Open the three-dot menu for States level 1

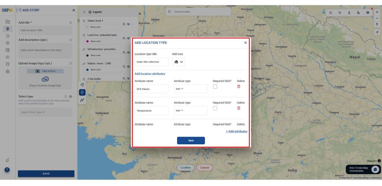[132, 24]
